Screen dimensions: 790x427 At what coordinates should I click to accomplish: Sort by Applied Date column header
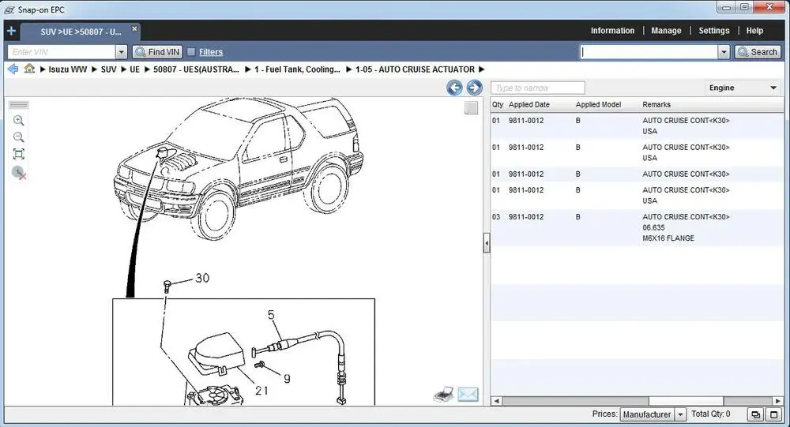coord(529,105)
